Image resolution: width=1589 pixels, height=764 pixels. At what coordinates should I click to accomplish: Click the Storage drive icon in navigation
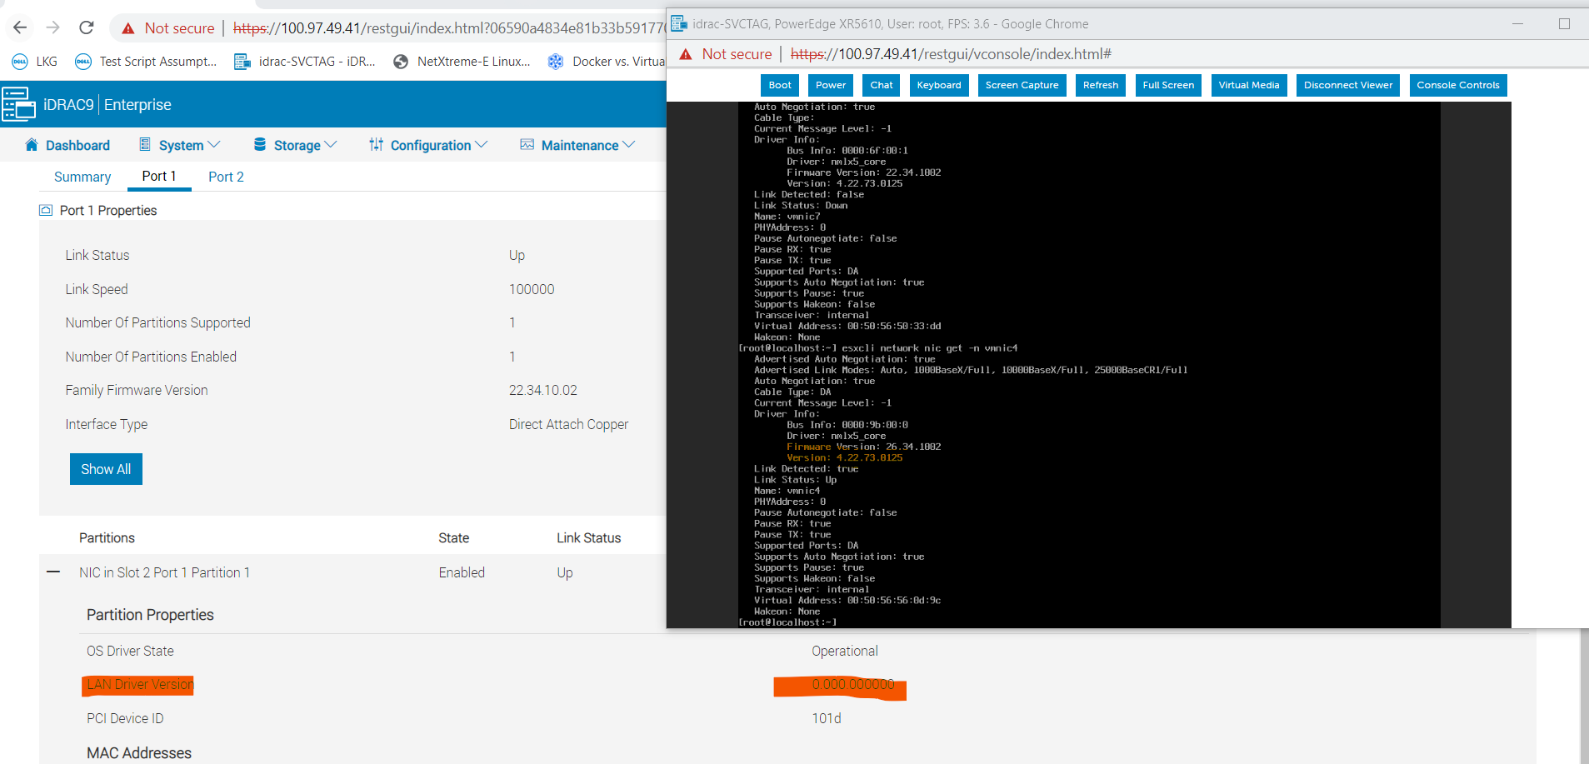pos(261,145)
